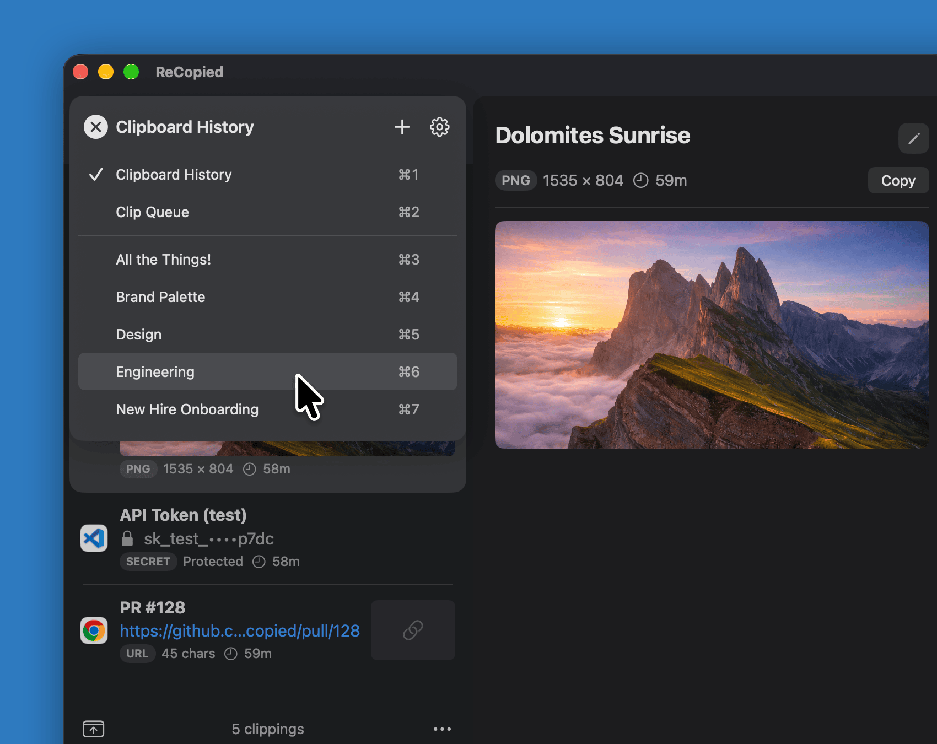Click the 5 clippings status text

[268, 729]
